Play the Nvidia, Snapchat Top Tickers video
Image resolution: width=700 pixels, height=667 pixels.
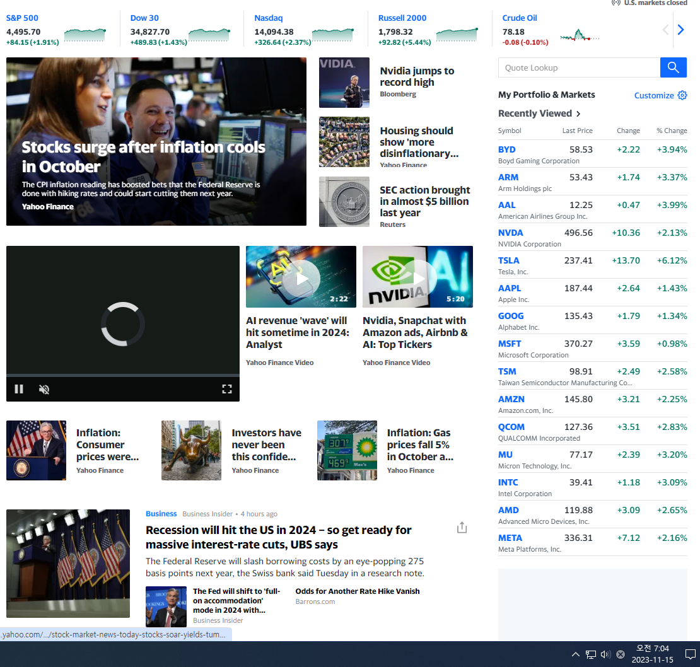[418, 279]
